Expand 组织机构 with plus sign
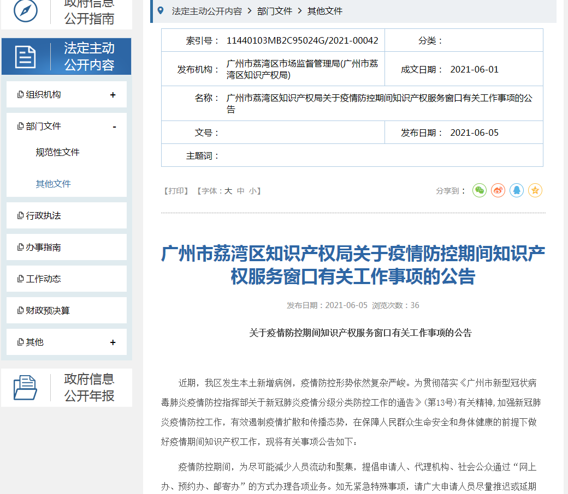 [x=113, y=95]
